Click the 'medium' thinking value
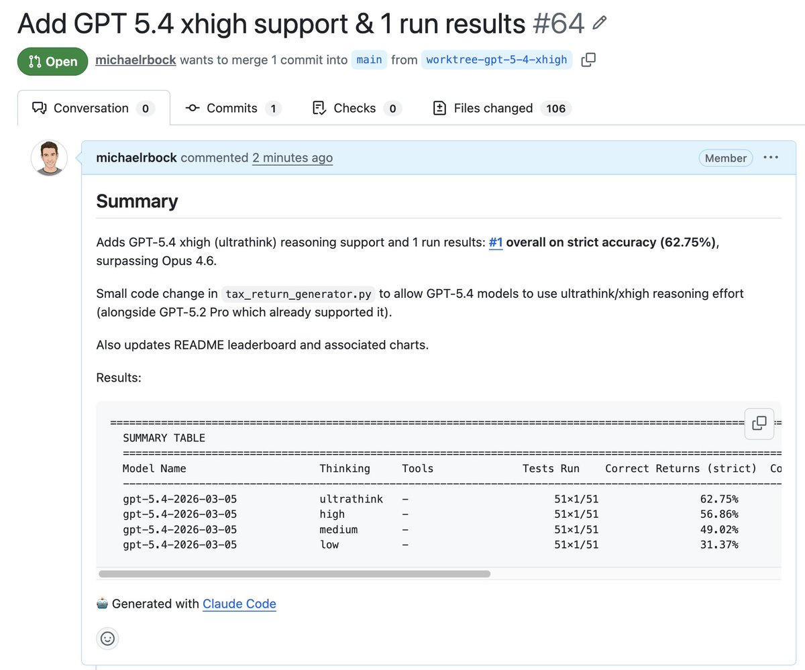Screen dimensions: 805x670 pos(338,530)
